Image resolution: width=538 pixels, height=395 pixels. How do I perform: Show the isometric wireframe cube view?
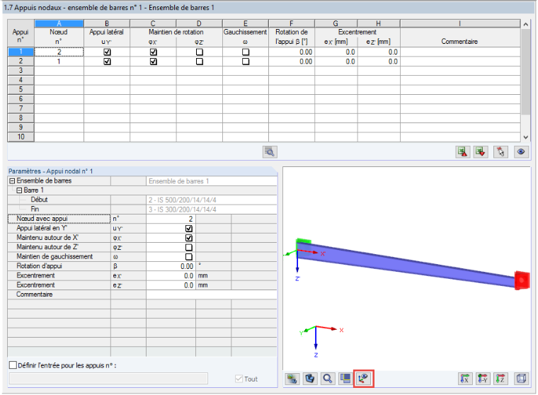[x=521, y=379]
